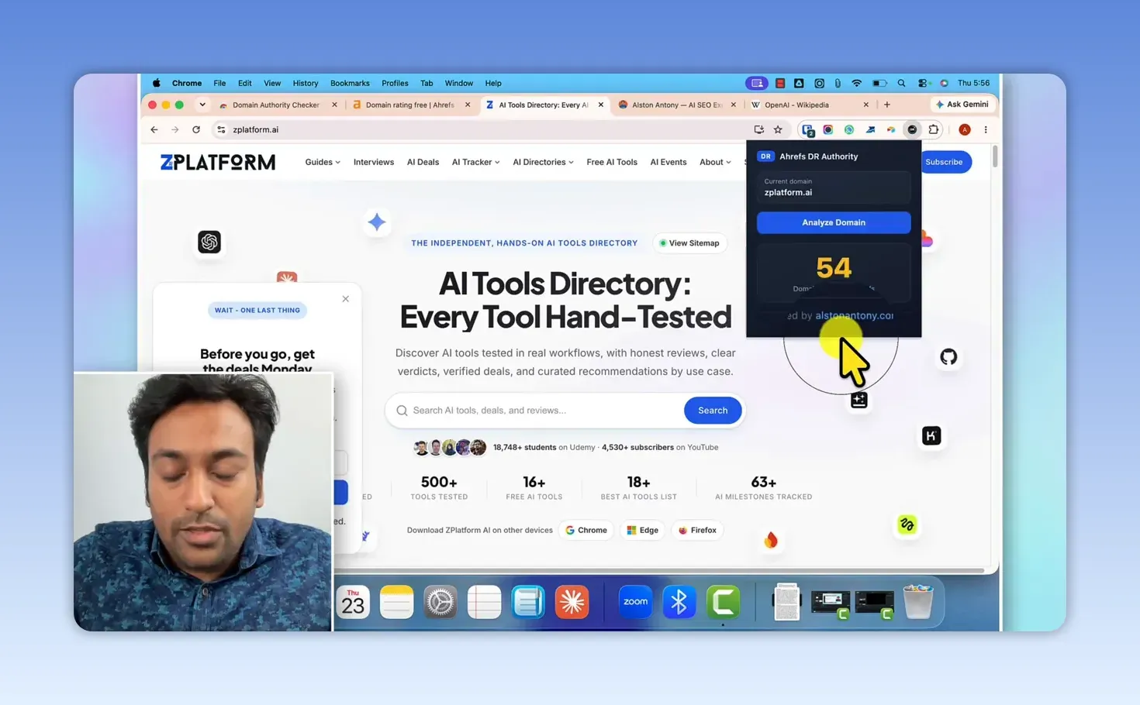Click the Wi-Fi icon in the menu bar
Image resolution: width=1140 pixels, height=705 pixels.
pos(857,83)
